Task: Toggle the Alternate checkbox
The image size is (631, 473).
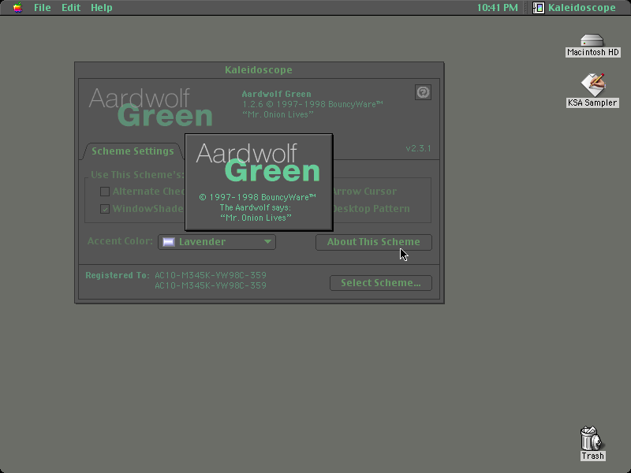Action: (105, 192)
